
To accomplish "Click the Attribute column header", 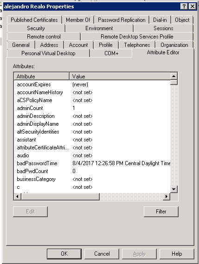I will 42,76.
